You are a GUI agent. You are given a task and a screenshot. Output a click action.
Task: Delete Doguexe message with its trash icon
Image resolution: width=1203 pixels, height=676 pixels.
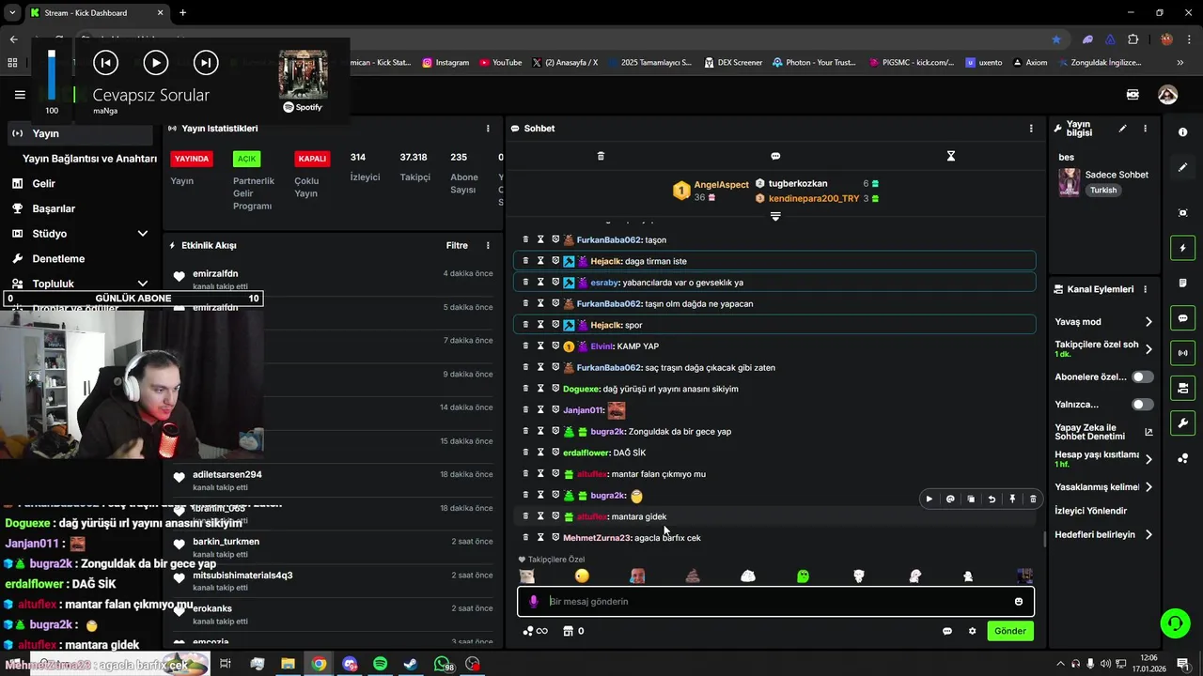click(x=525, y=389)
